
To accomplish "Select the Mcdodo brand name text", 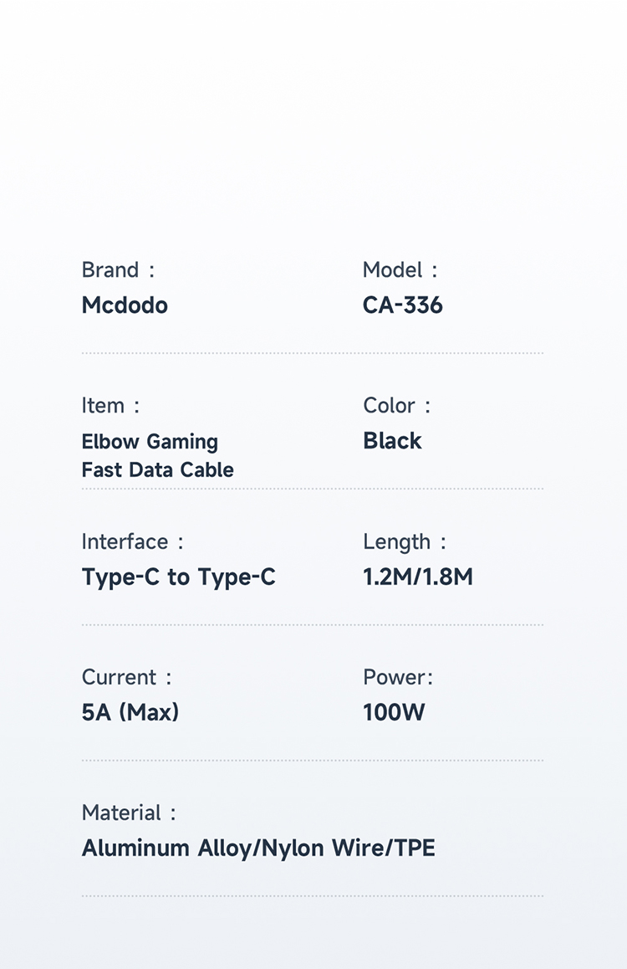I will (125, 305).
